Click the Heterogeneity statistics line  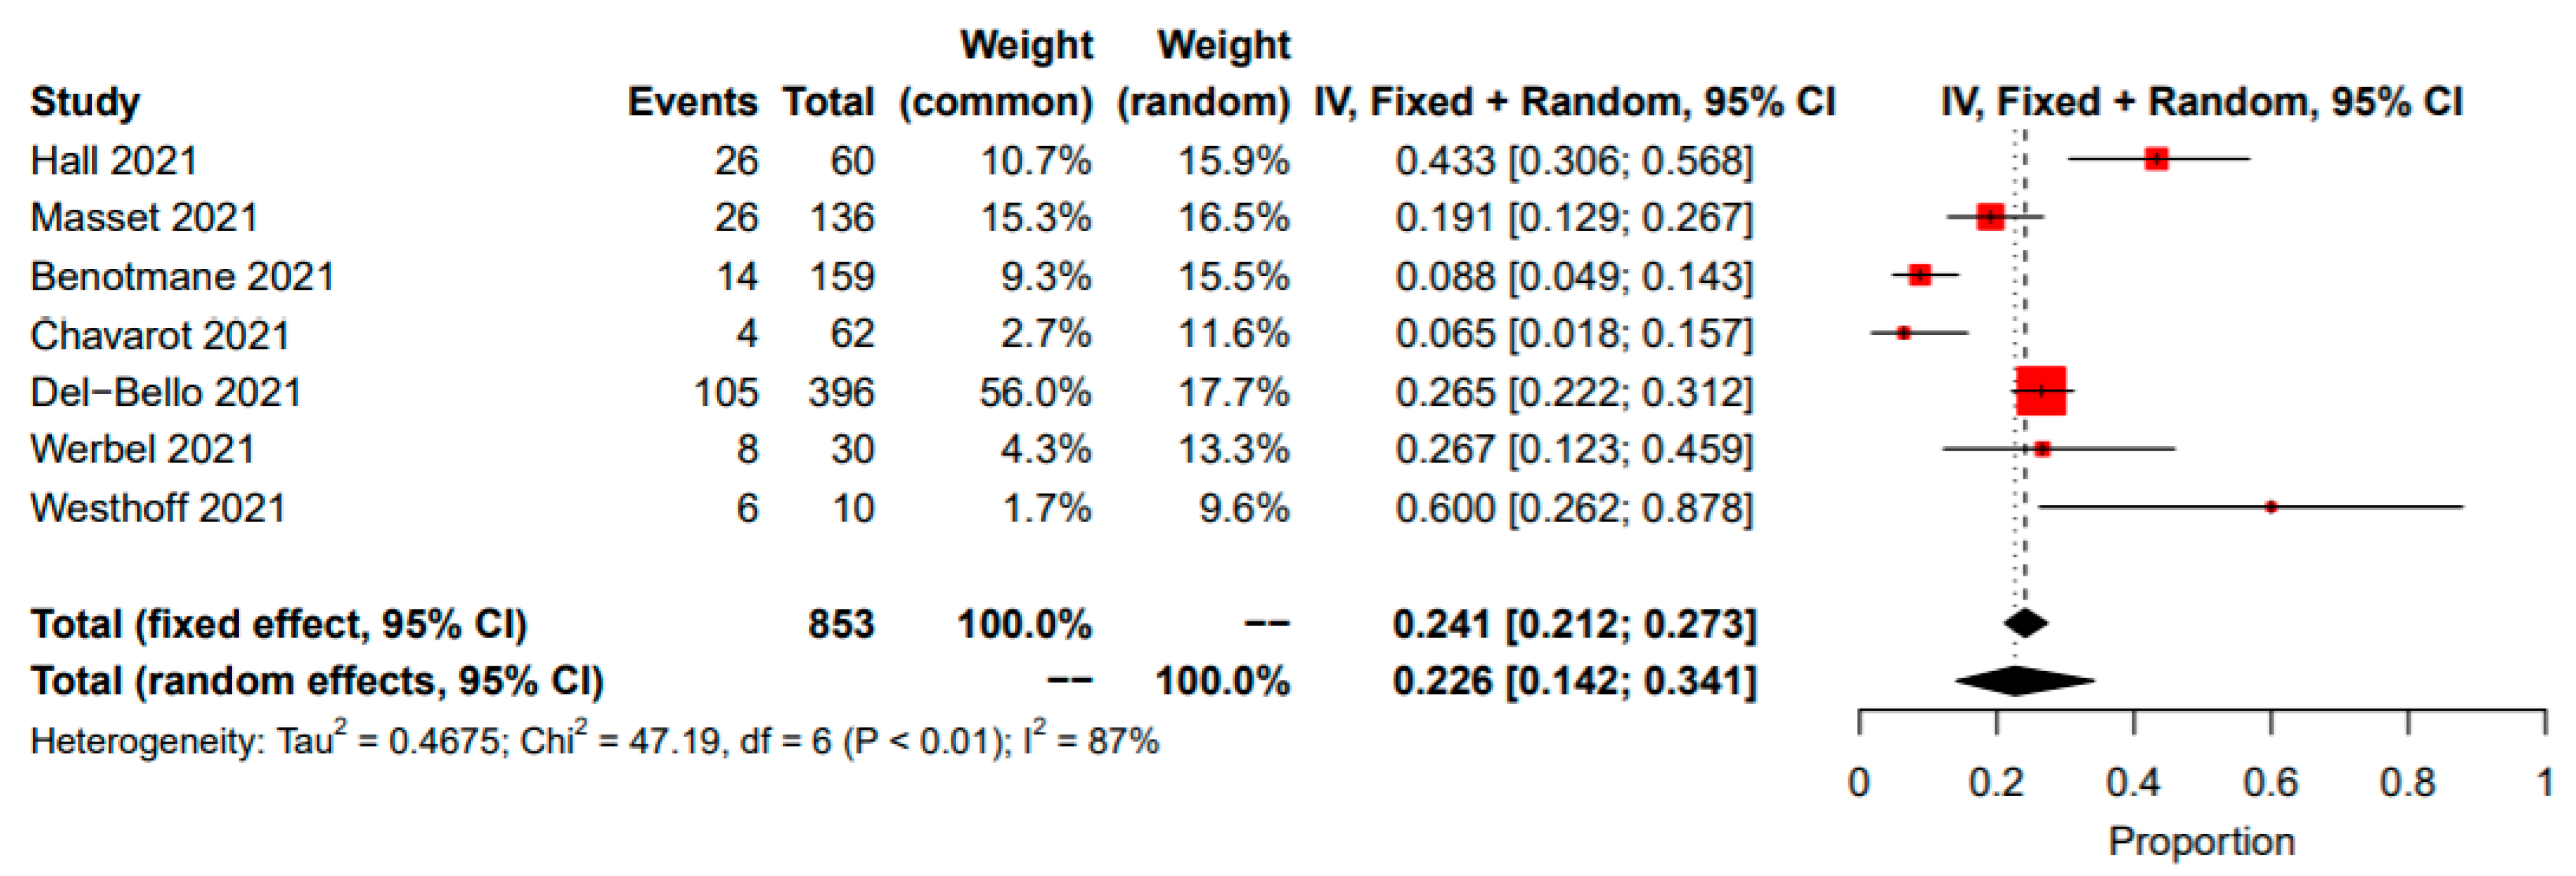(x=594, y=741)
